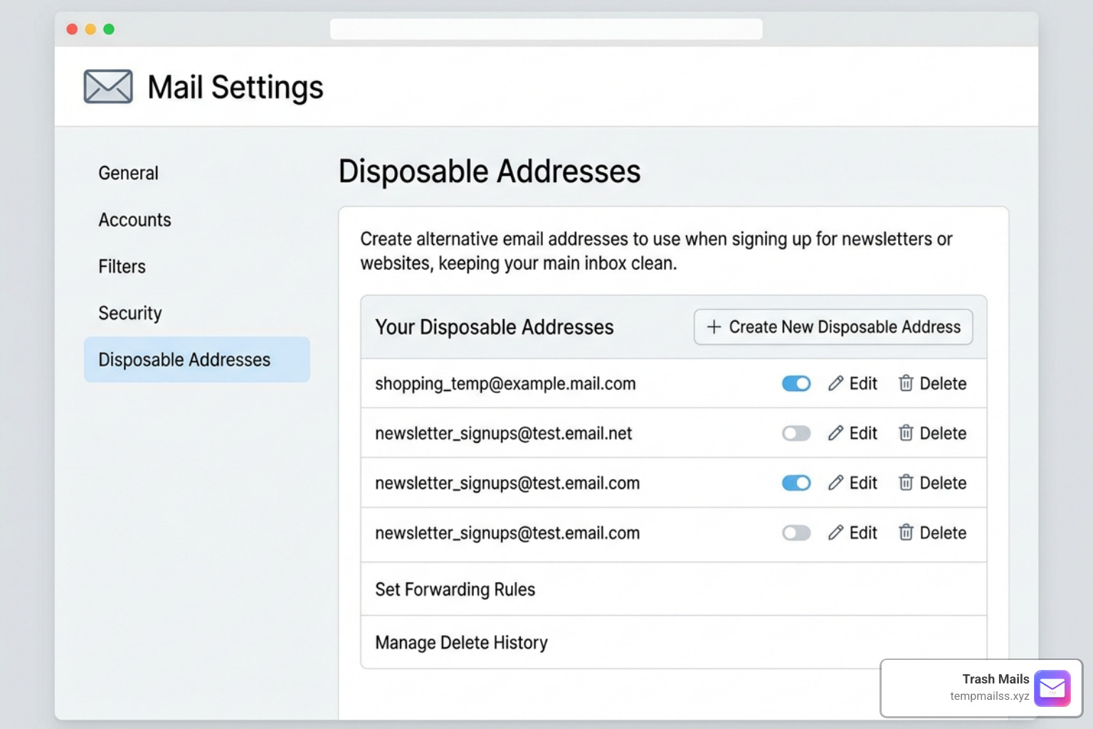The height and width of the screenshot is (729, 1093).
Task: Click Create New Disposable Address button
Action: [833, 327]
